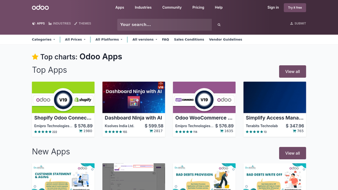This screenshot has width=338, height=190.
Task: Select the INDUSTRIES tab label
Action: [62, 23]
